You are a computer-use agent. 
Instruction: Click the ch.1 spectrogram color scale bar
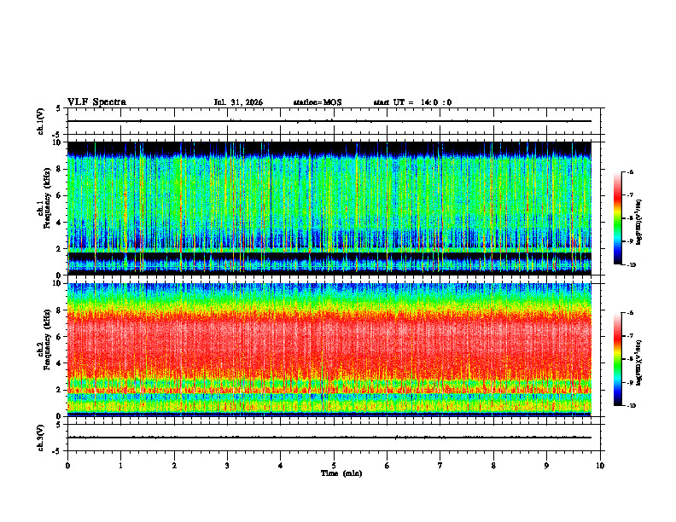[x=618, y=218]
